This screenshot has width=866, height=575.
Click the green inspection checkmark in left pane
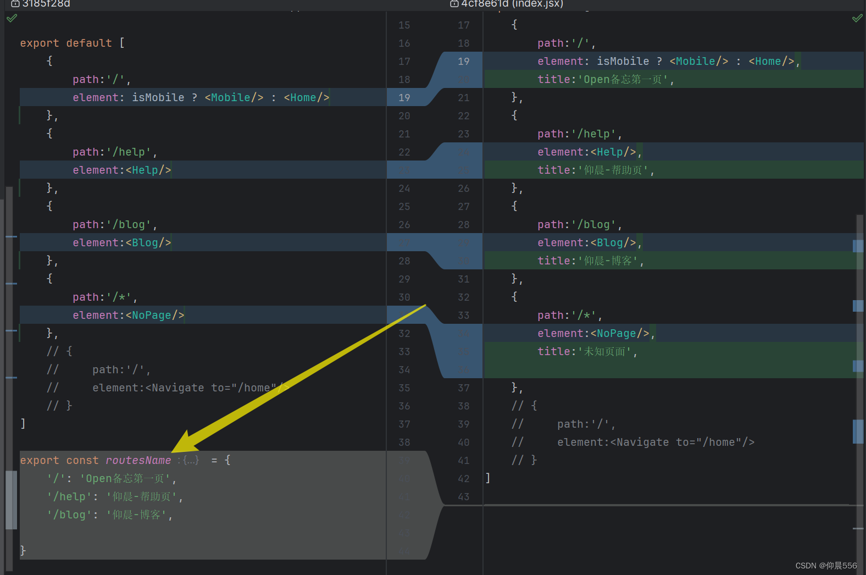[x=12, y=18]
